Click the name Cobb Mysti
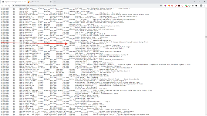The width and height of the screenshot is (207, 116). 79,53
